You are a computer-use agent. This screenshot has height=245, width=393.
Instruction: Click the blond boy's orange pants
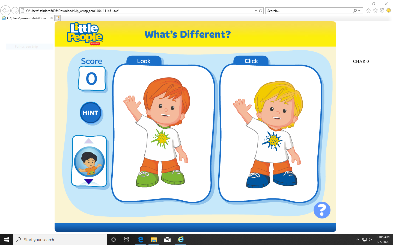point(271,167)
